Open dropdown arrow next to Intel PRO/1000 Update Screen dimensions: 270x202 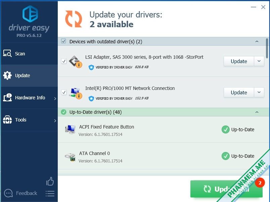pyautogui.click(x=259, y=92)
